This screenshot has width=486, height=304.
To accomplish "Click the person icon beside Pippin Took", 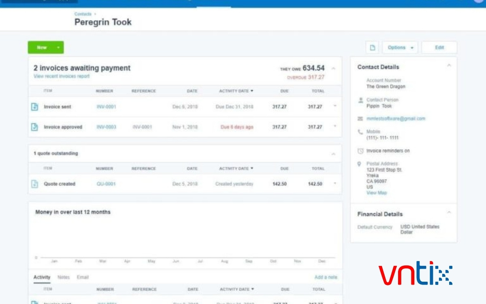I will [x=360, y=100].
